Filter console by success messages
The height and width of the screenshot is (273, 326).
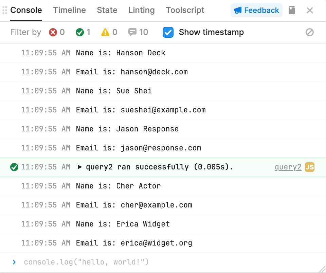83,32
